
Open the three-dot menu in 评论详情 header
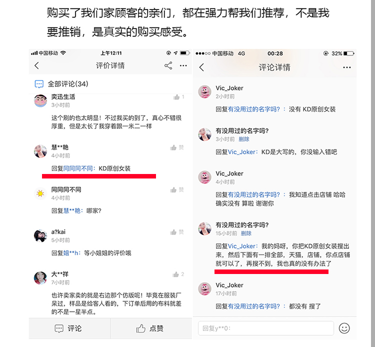(x=347, y=67)
